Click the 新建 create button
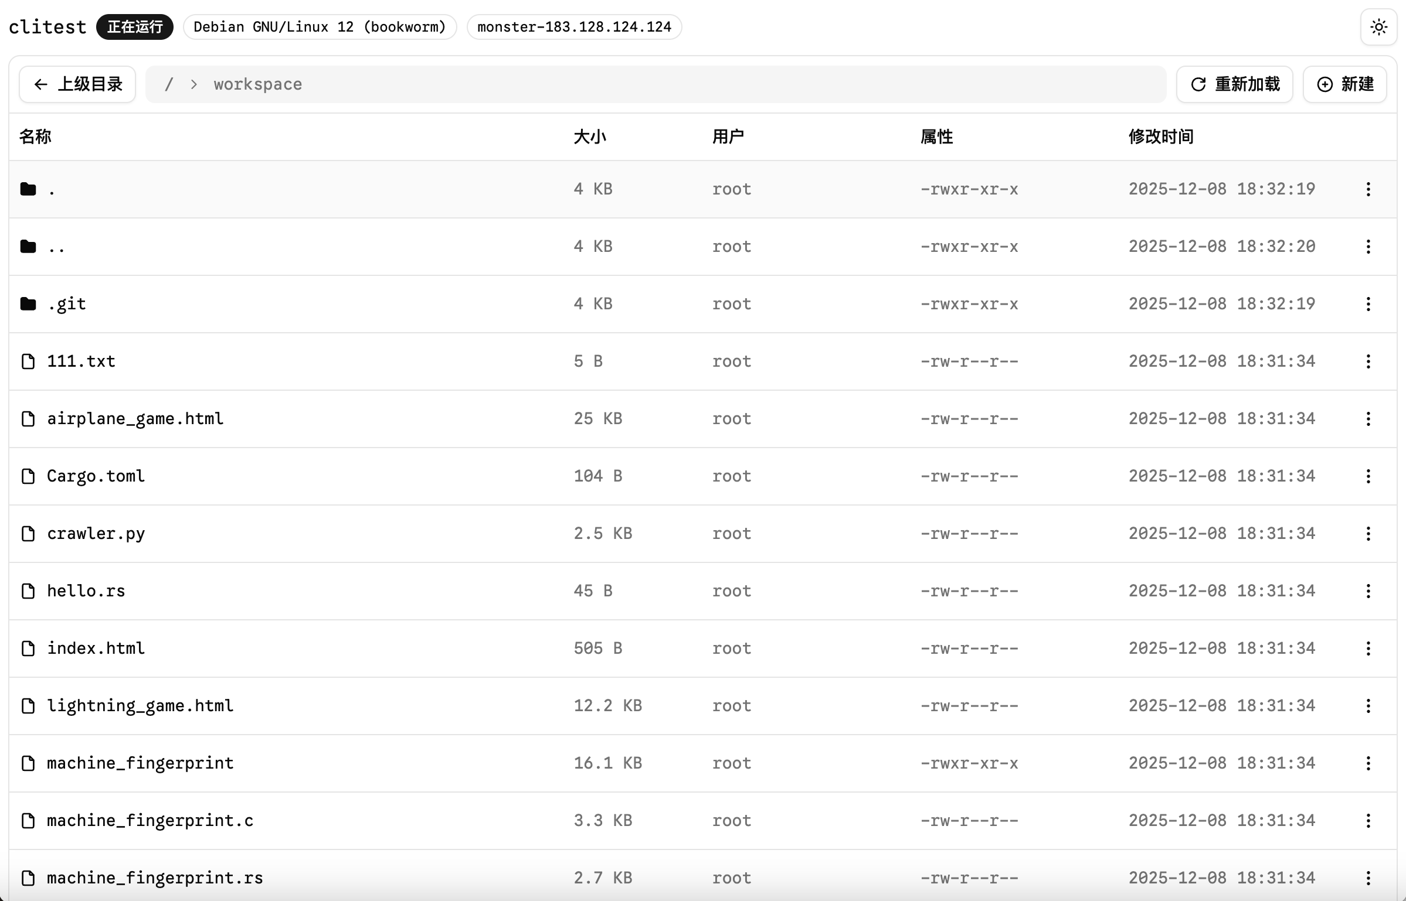The height and width of the screenshot is (901, 1406). click(x=1344, y=84)
